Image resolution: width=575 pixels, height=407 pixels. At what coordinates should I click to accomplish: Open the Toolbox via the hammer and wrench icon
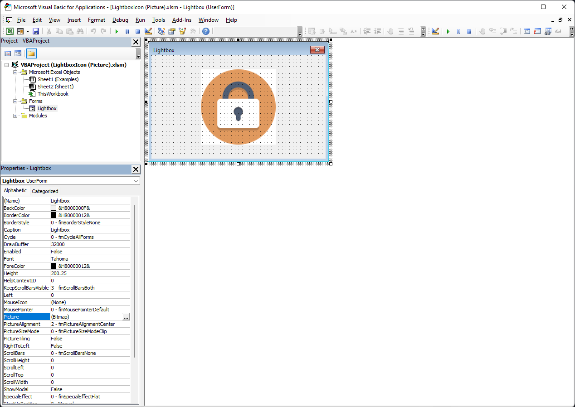coord(193,31)
